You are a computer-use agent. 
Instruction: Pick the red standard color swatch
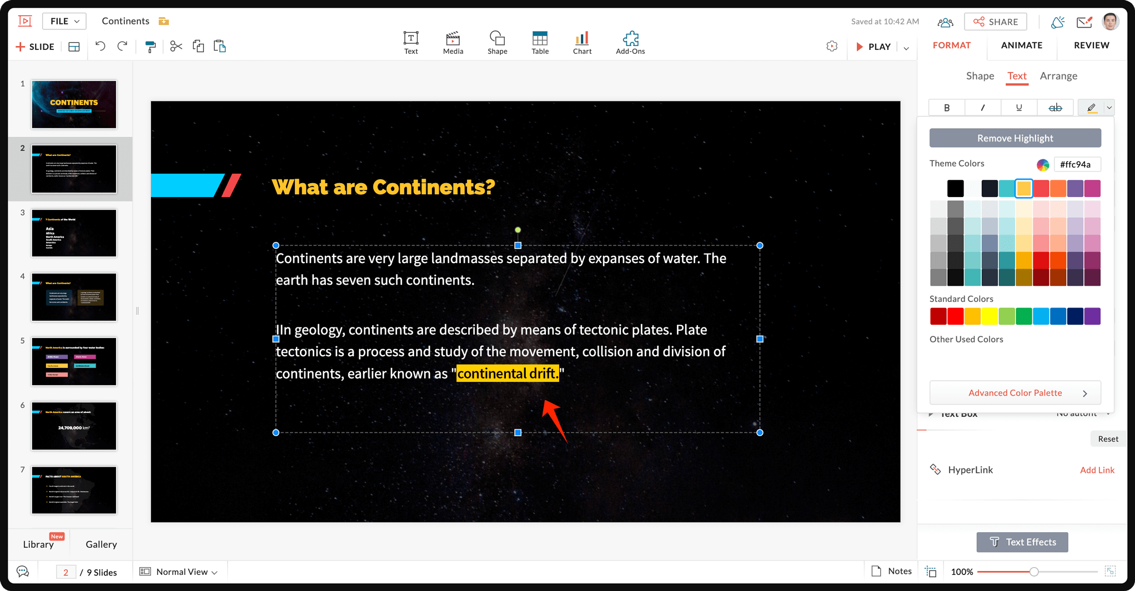956,316
